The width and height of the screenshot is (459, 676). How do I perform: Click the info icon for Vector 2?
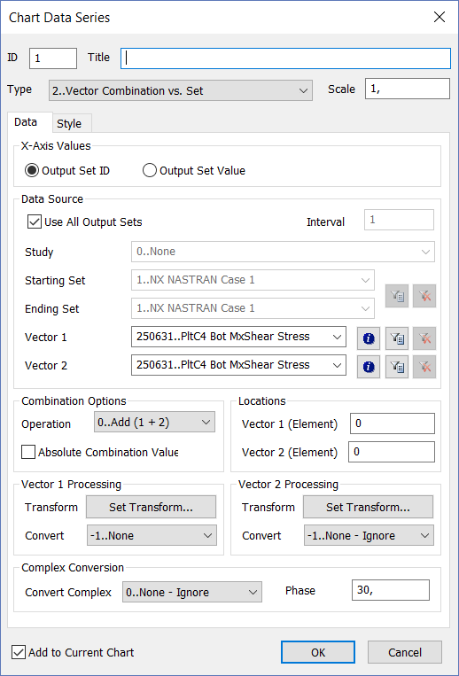[369, 367]
